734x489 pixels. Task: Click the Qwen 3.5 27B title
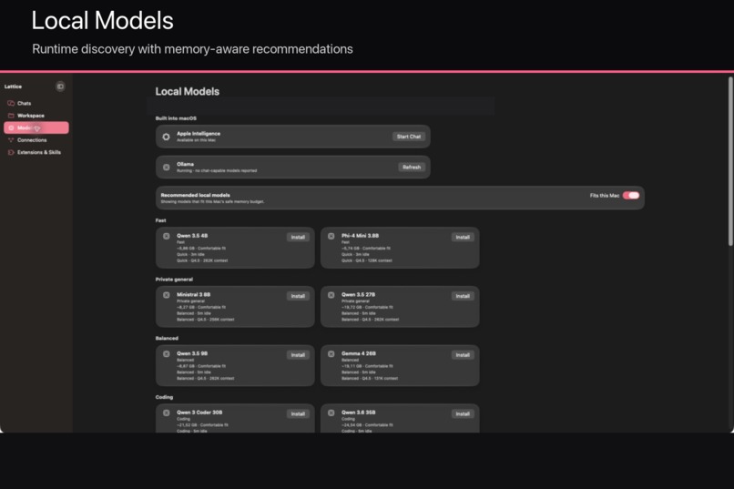point(358,295)
